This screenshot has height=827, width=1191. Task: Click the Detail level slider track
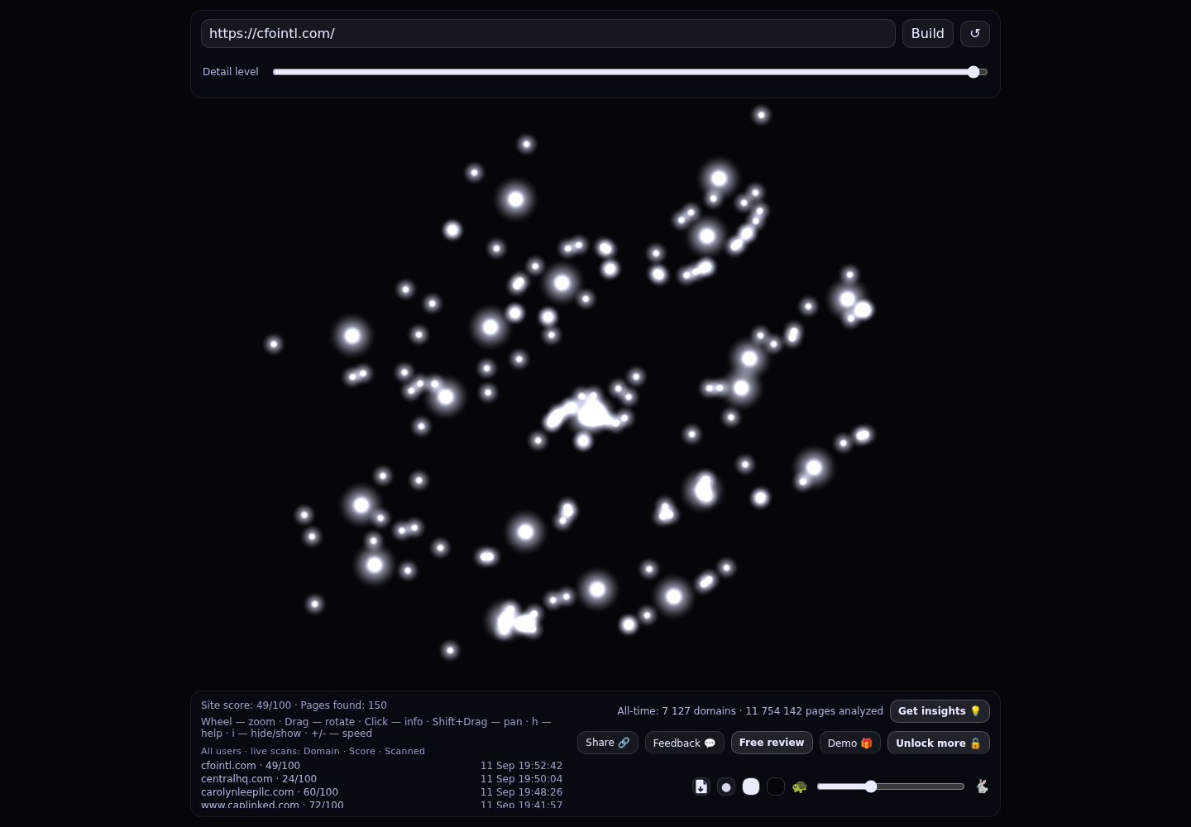[x=630, y=72]
